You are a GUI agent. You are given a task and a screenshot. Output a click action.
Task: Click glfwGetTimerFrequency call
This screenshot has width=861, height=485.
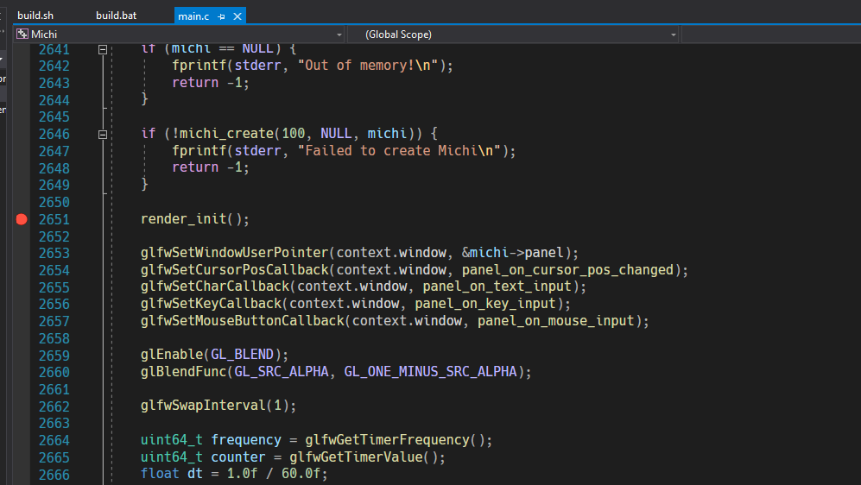[x=387, y=439]
